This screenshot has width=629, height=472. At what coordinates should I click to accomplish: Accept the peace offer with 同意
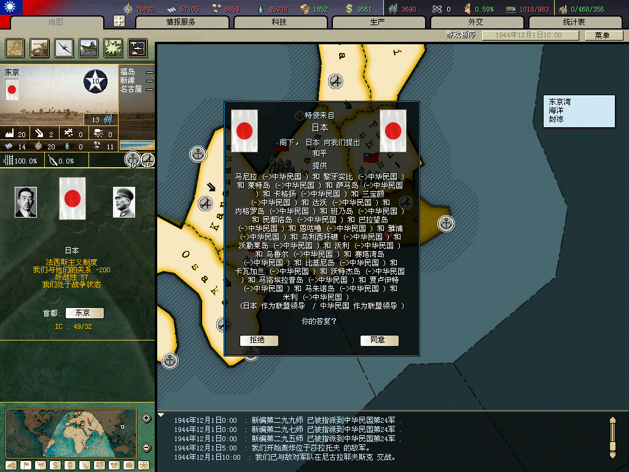coord(379,340)
